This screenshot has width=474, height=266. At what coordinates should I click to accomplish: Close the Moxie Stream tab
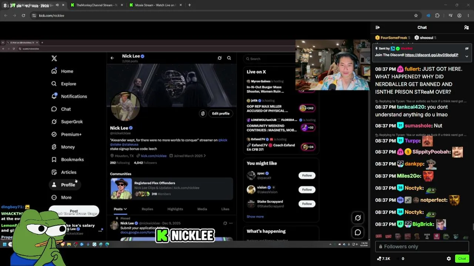180,5
